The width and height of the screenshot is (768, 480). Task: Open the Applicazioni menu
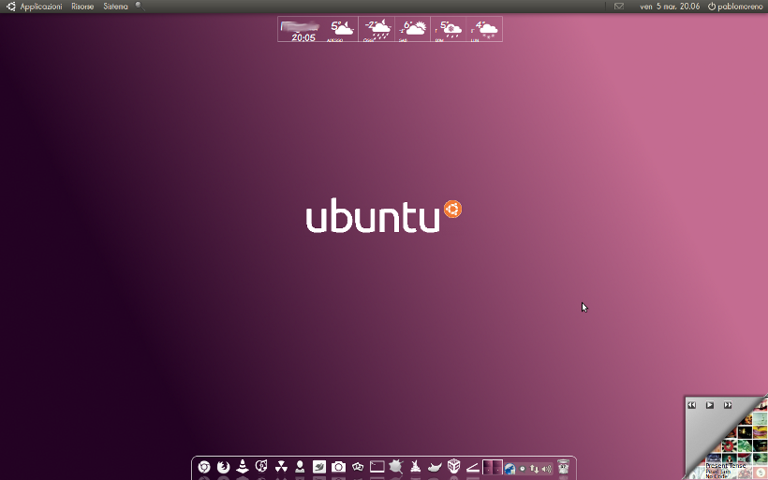click(41, 7)
